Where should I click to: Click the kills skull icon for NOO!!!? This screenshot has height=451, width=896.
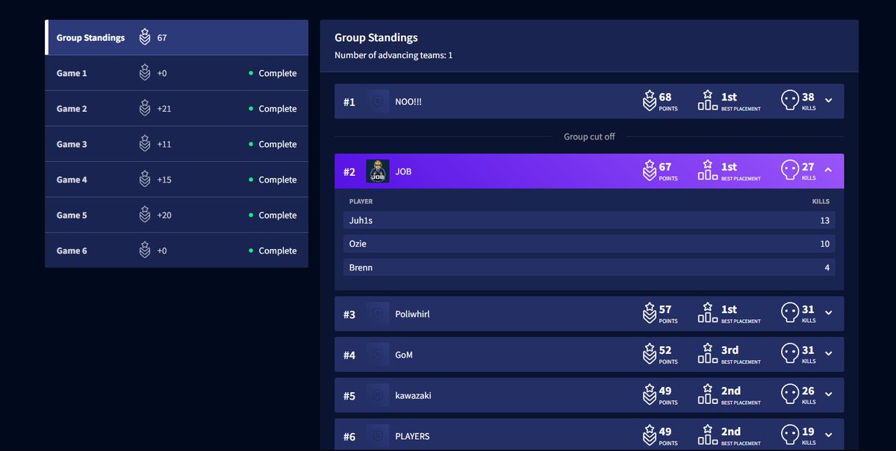pyautogui.click(x=789, y=101)
